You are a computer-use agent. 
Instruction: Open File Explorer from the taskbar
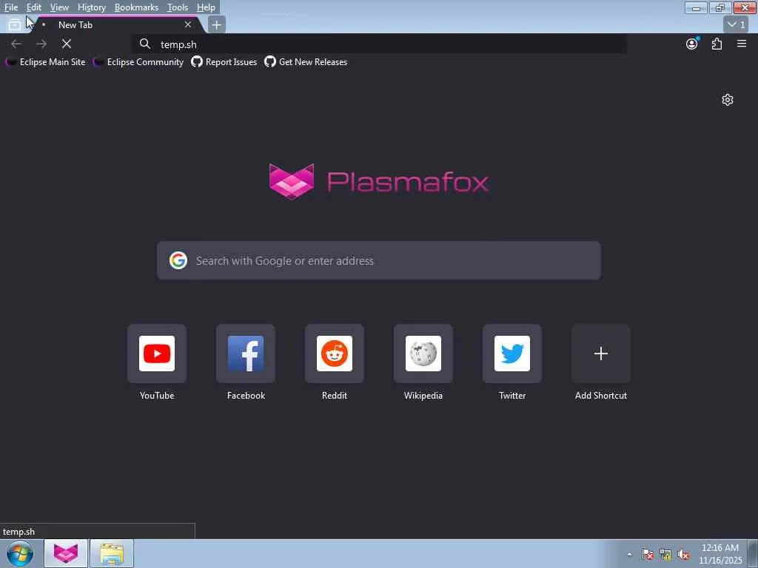[112, 553]
